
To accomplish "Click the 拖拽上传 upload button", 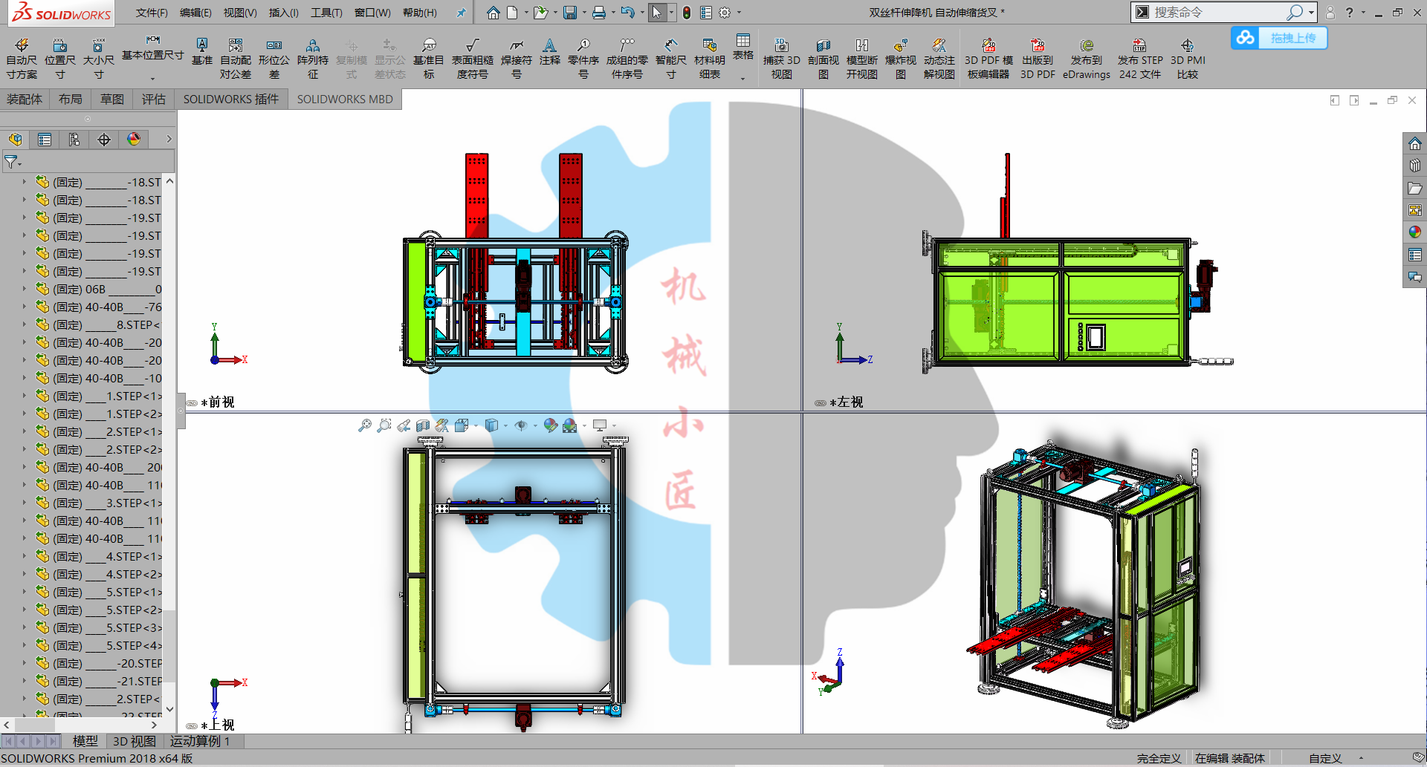I will click(x=1279, y=38).
